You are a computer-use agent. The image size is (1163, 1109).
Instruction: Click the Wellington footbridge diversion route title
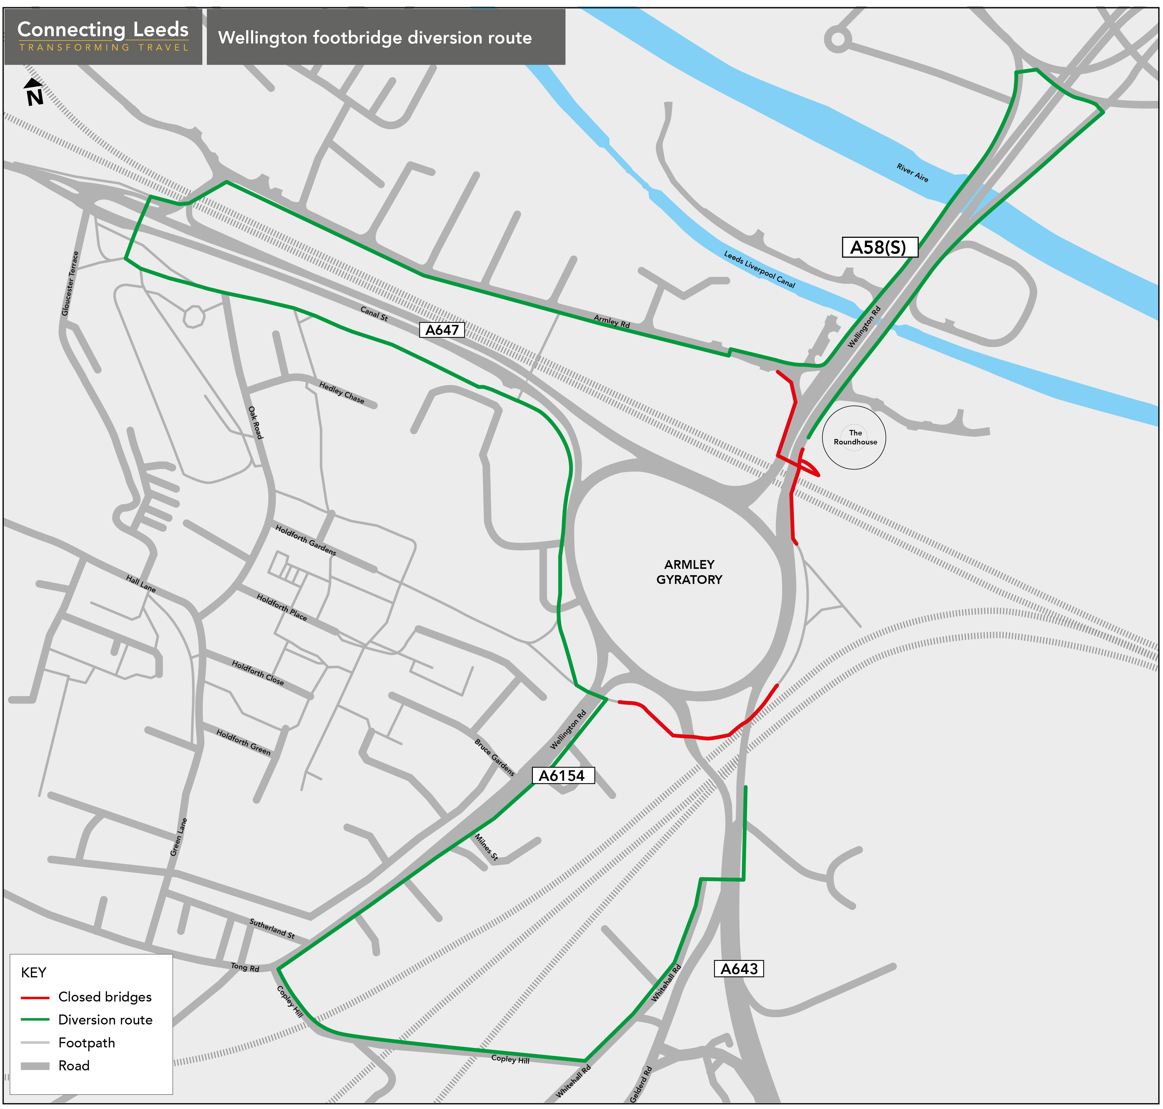(375, 38)
